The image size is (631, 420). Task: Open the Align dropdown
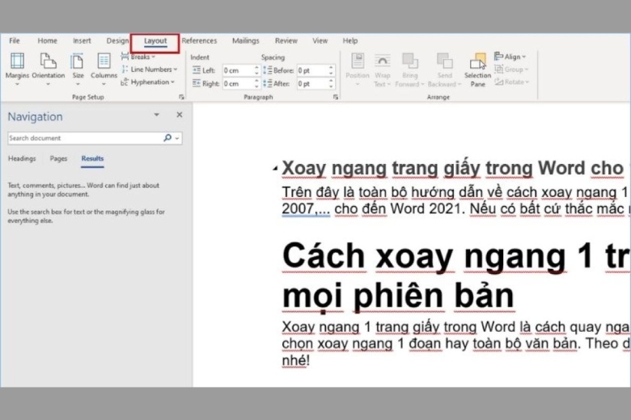coord(510,57)
